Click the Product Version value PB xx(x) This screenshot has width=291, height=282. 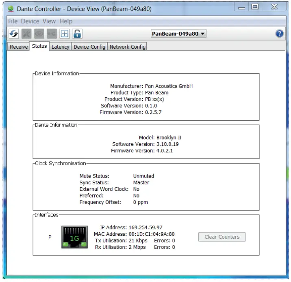pyautogui.click(x=154, y=99)
